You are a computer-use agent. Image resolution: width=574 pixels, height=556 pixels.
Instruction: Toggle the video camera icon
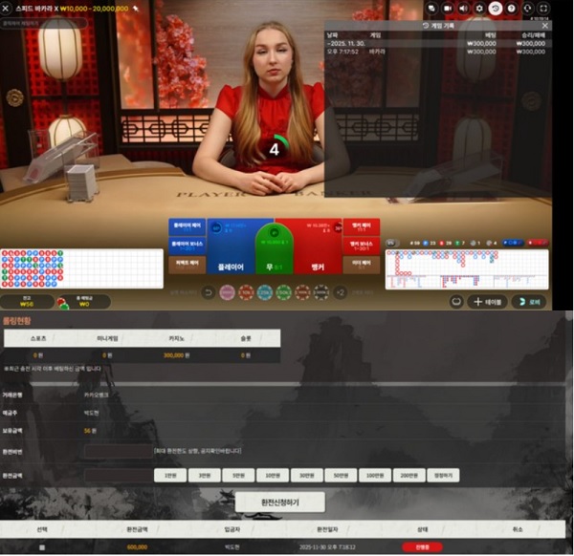point(448,8)
